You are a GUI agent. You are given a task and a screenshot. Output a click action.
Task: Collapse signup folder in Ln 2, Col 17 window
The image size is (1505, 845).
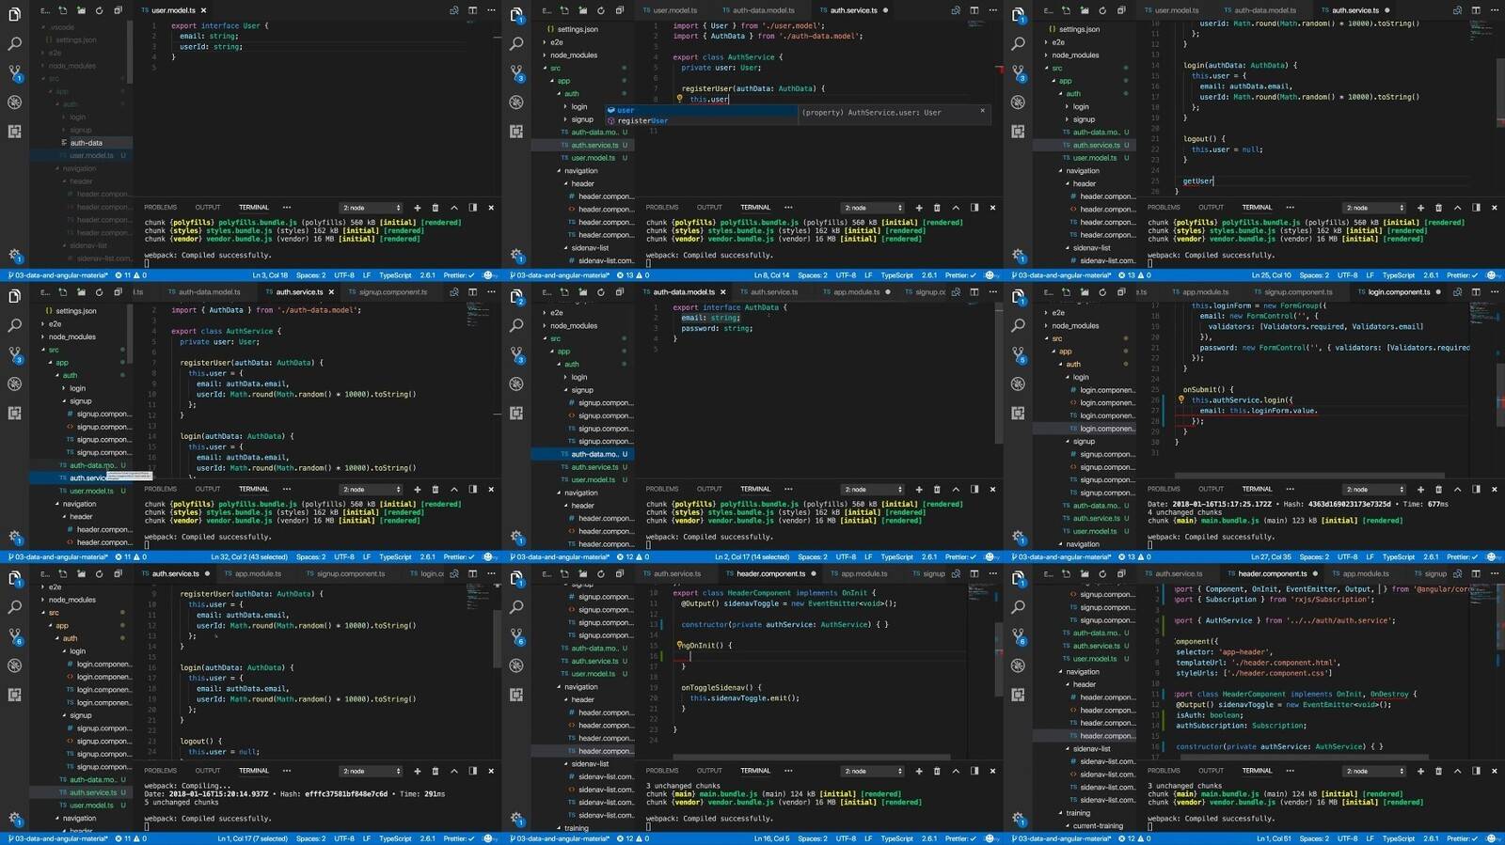pyautogui.click(x=582, y=390)
